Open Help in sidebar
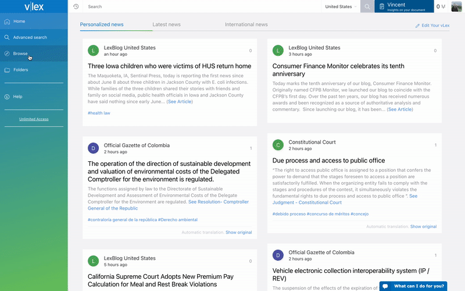 click(34, 97)
